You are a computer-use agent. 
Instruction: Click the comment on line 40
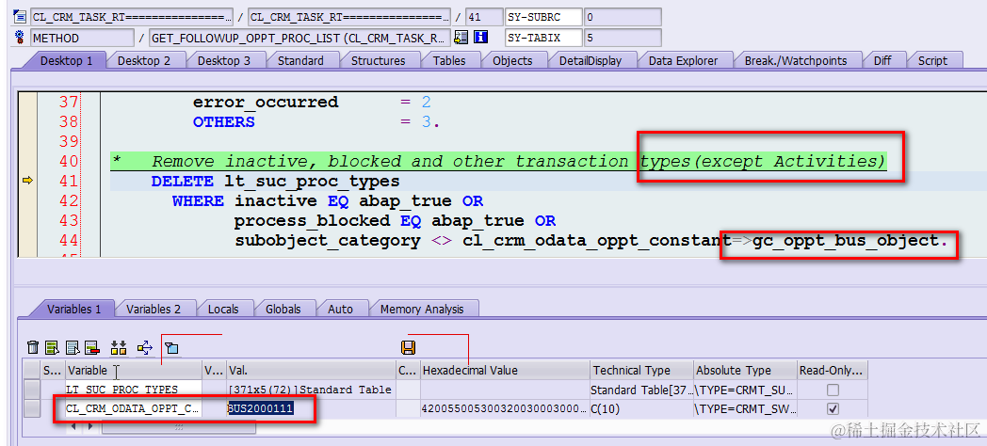(499, 162)
